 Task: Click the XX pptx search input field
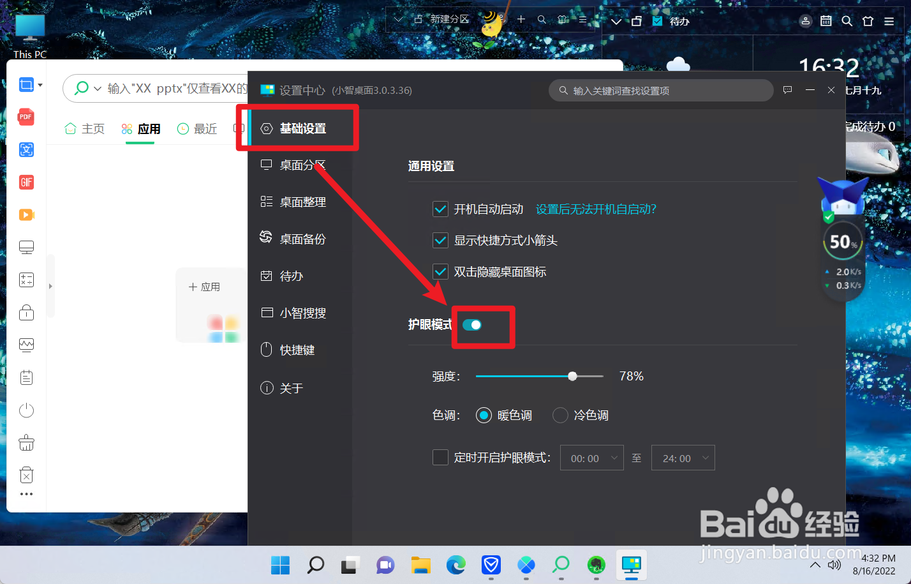tap(177, 89)
